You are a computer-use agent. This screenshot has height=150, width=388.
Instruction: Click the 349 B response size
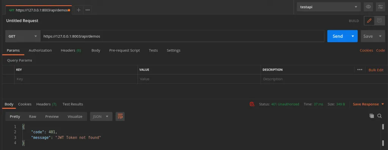tap(341, 104)
